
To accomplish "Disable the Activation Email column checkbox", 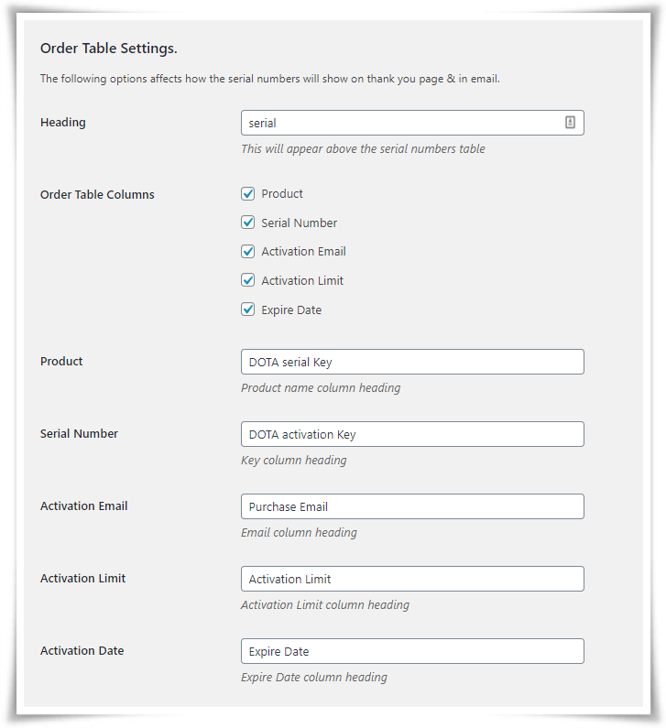I will pyautogui.click(x=248, y=252).
